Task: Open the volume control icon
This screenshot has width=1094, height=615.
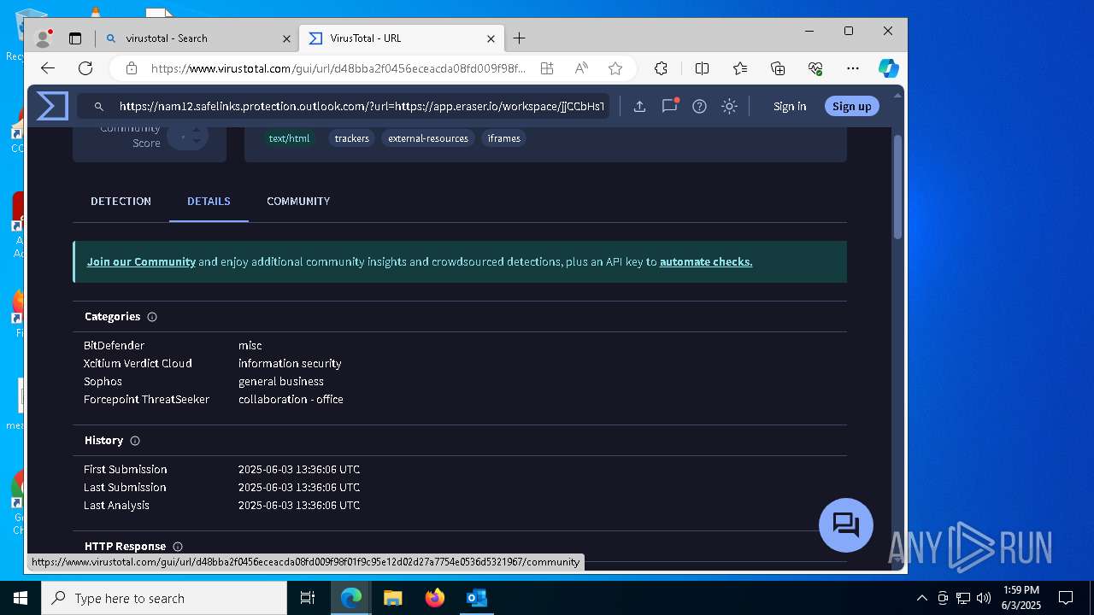Action: (983, 598)
